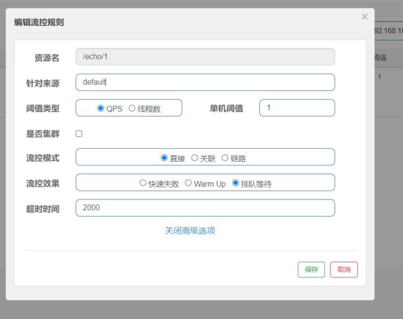Screen dimensions: 403x319
Task: Click the 资源名 label
Action: [x=46, y=58]
